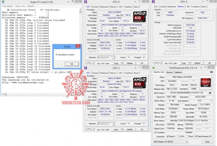
Task: Open Help(H) menu in Super PI
Action: [x=30, y=6]
